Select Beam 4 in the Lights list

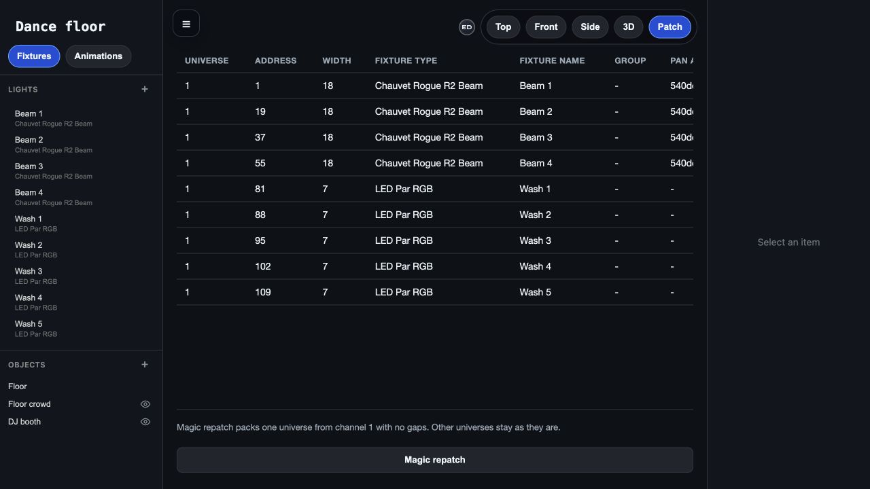[82, 197]
